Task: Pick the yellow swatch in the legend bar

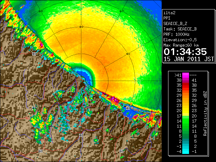Action: (x=186, y=111)
